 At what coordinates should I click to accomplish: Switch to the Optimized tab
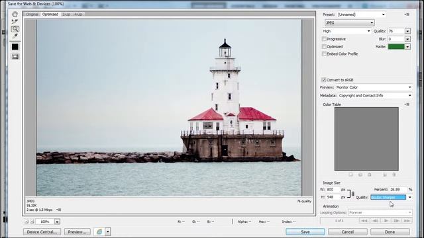click(x=50, y=14)
